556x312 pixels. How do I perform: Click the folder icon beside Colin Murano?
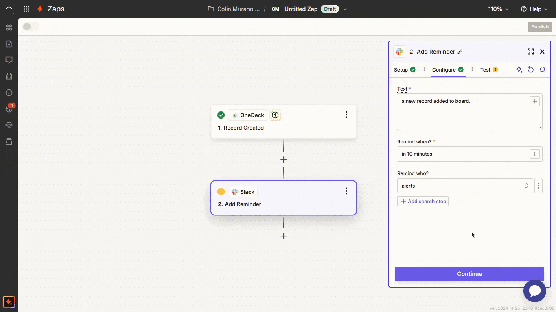(211, 9)
